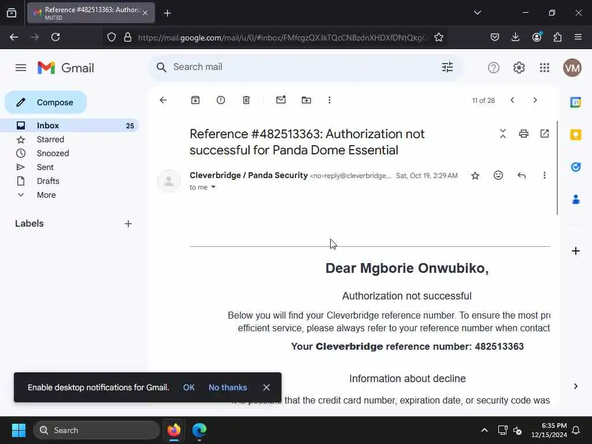
Task: Open search filter options in search bar
Action: [447, 67]
